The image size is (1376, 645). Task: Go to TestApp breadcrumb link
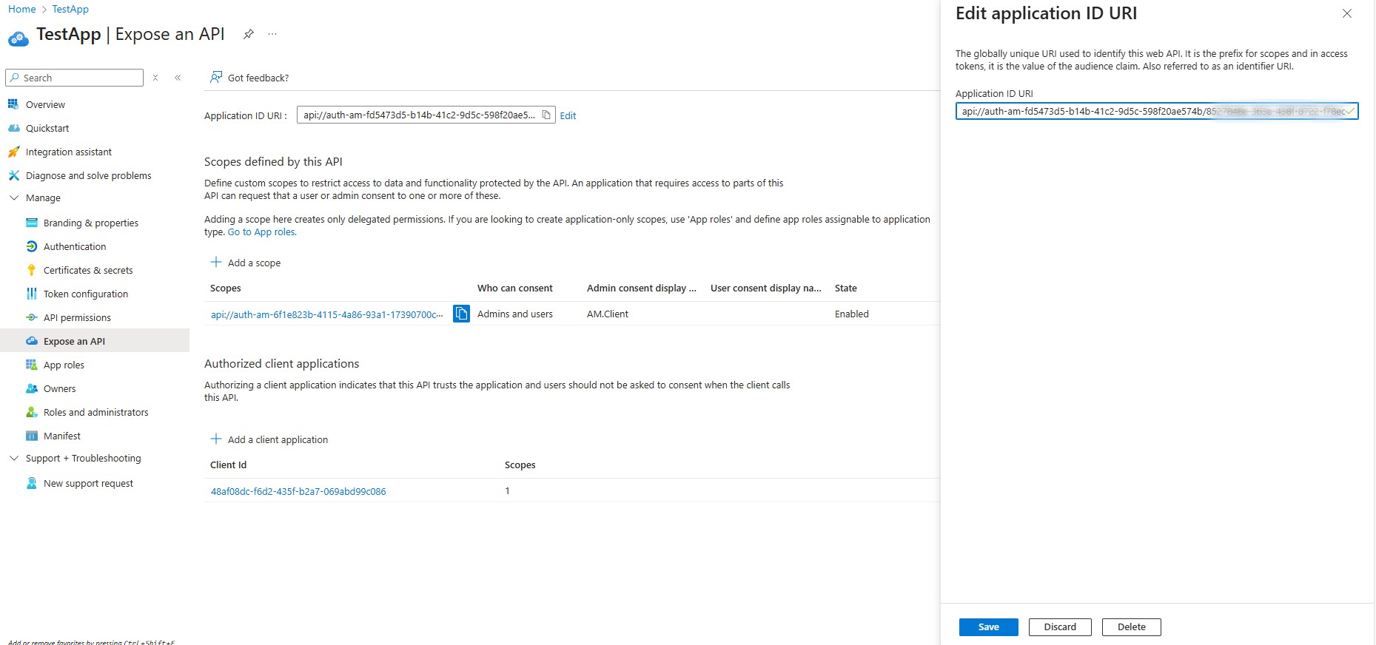(70, 9)
